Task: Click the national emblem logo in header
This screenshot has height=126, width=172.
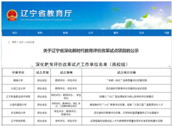Action: (12, 15)
